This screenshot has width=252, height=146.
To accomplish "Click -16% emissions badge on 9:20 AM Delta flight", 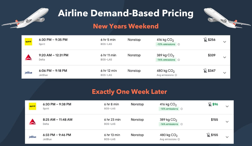I will 166,60.
